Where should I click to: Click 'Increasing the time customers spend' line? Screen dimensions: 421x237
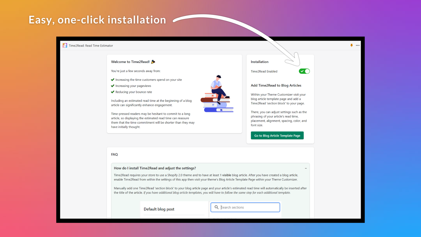[148, 80]
